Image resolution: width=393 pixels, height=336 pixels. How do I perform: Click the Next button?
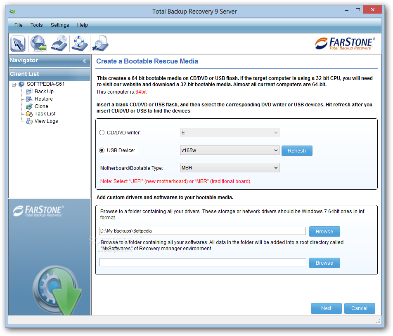click(x=326, y=308)
